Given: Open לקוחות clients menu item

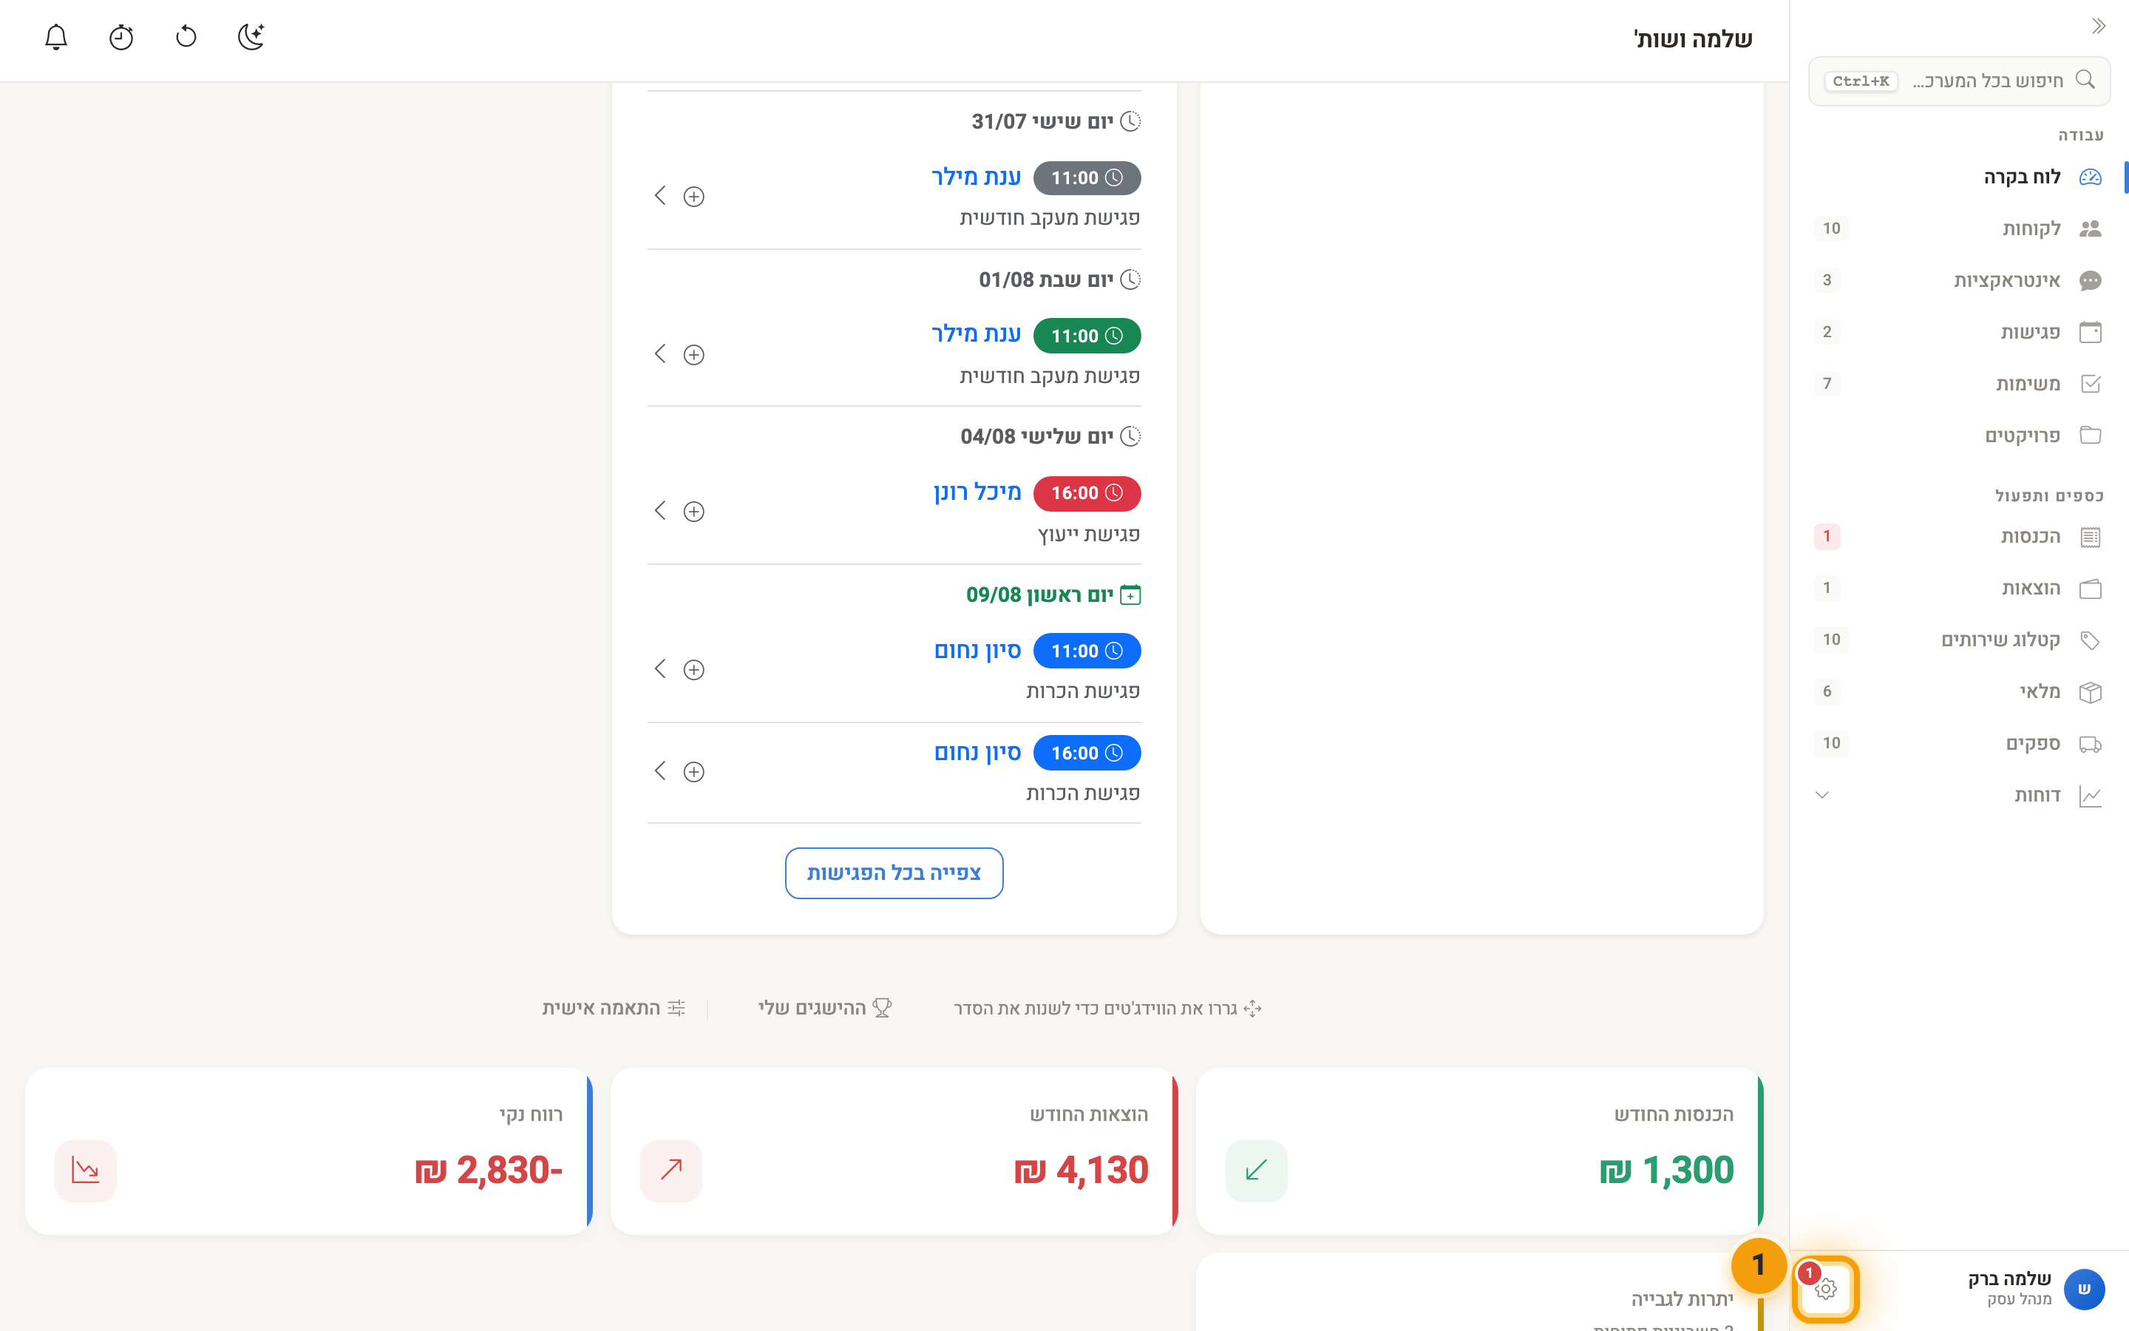Looking at the screenshot, I should point(1959,229).
